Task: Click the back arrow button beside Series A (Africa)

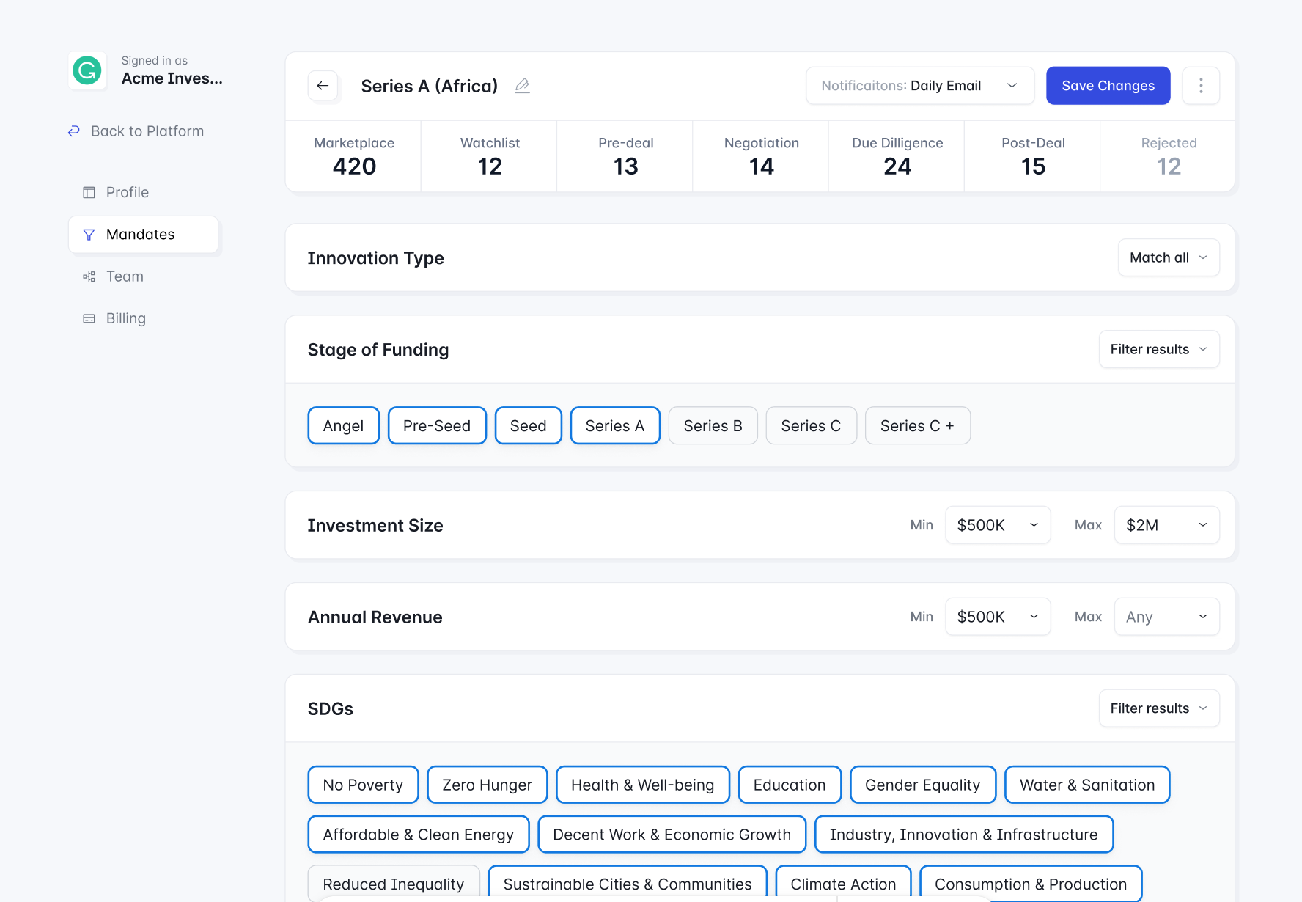Action: pyautogui.click(x=323, y=86)
